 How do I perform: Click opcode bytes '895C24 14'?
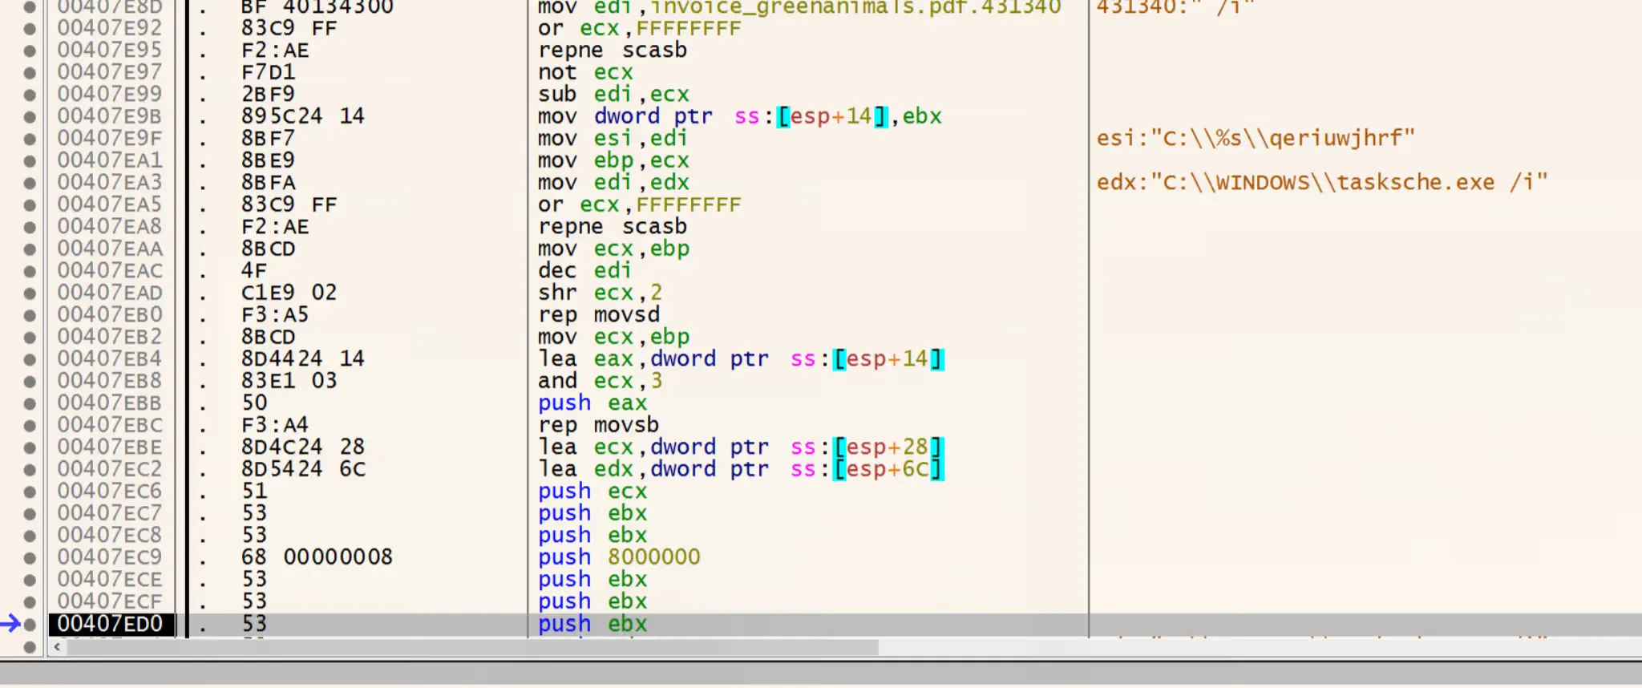click(302, 116)
